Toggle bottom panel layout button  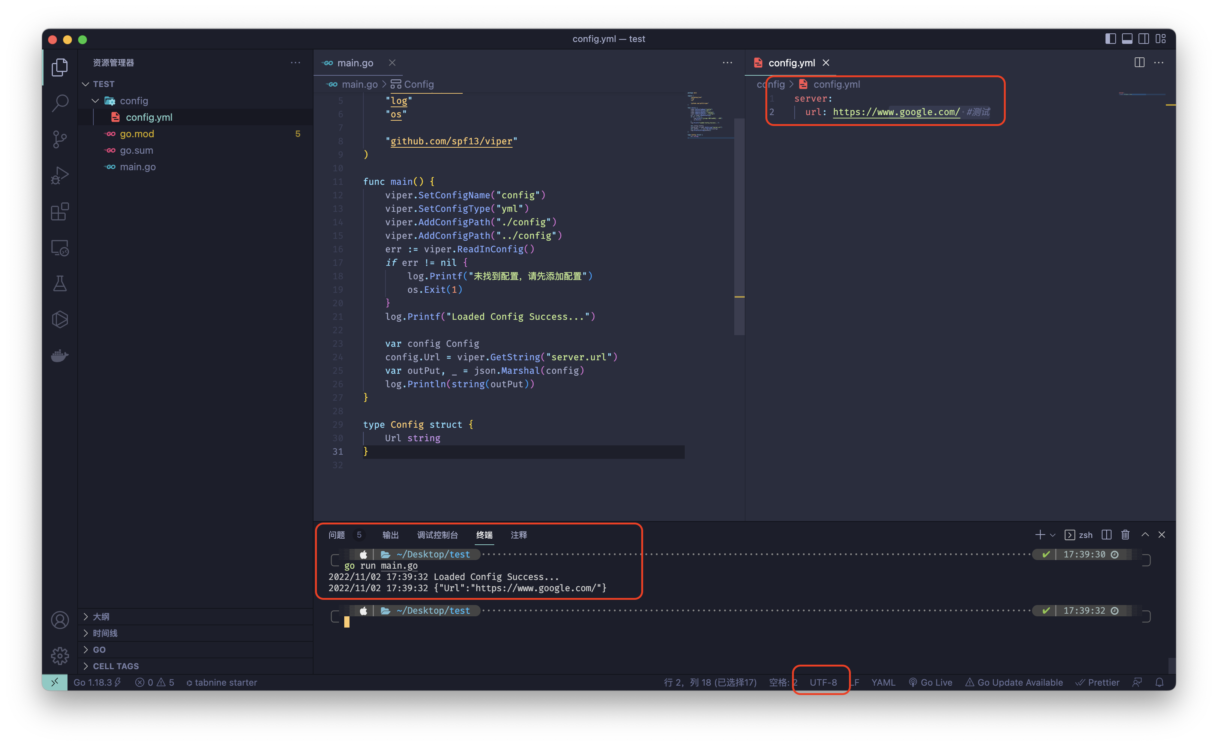[1127, 39]
